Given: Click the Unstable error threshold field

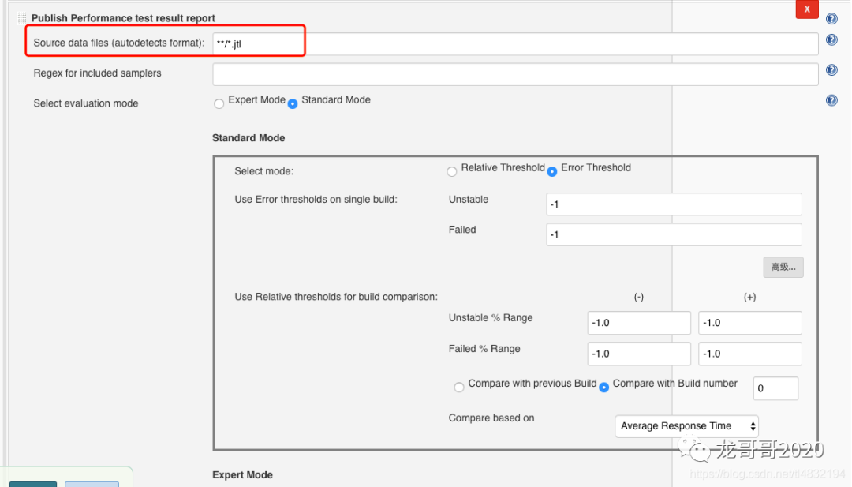Looking at the screenshot, I should point(674,204).
